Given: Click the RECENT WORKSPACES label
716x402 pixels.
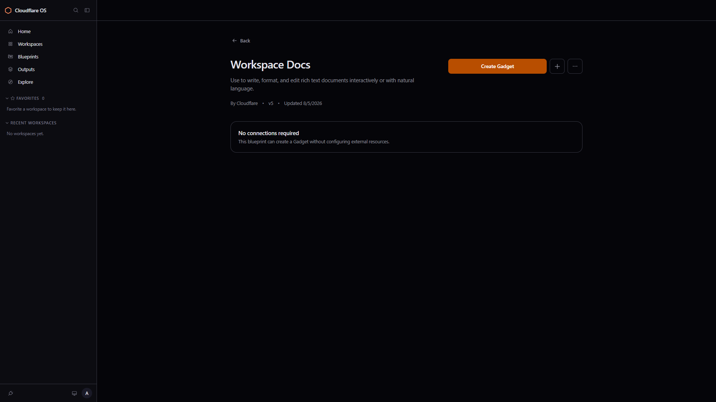Looking at the screenshot, I should tap(34, 123).
